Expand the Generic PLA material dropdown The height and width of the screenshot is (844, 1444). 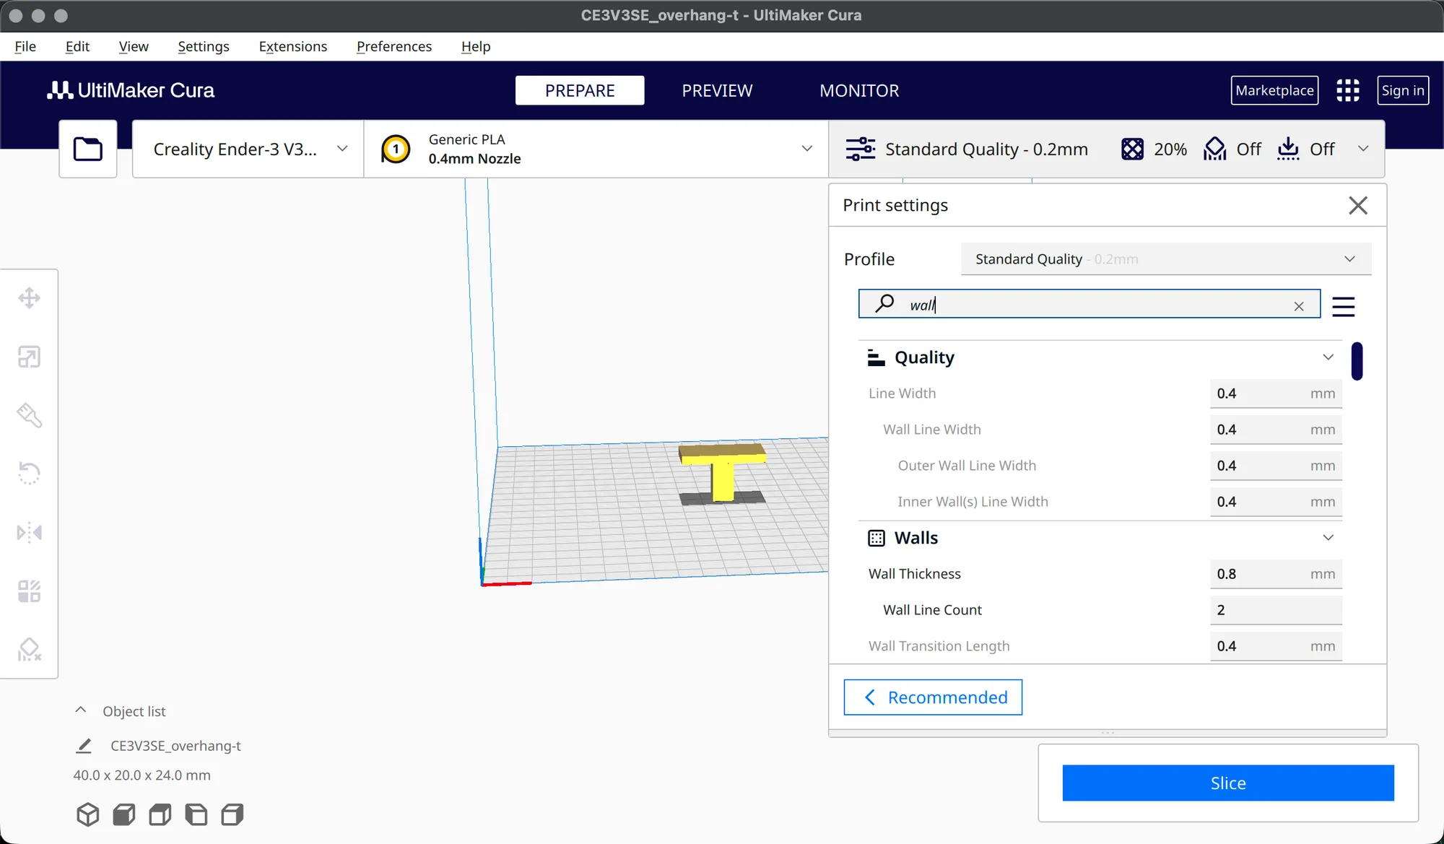[596, 149]
